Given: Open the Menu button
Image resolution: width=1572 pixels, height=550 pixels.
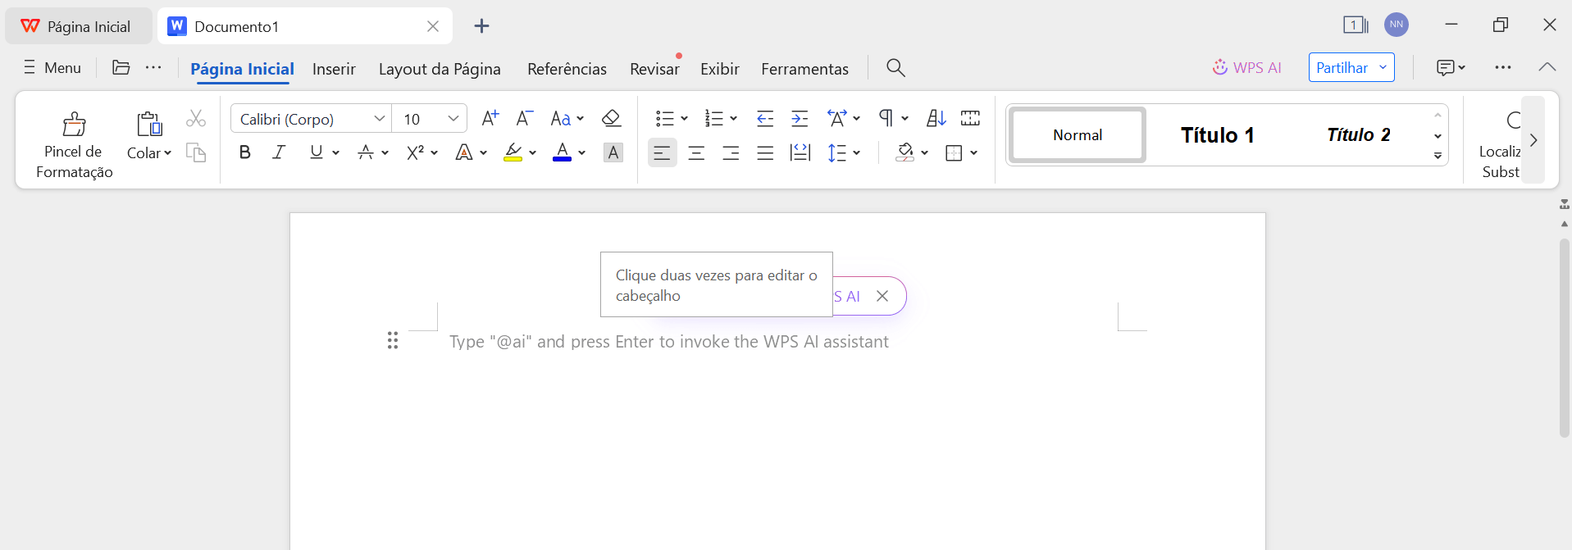Looking at the screenshot, I should click(x=52, y=67).
